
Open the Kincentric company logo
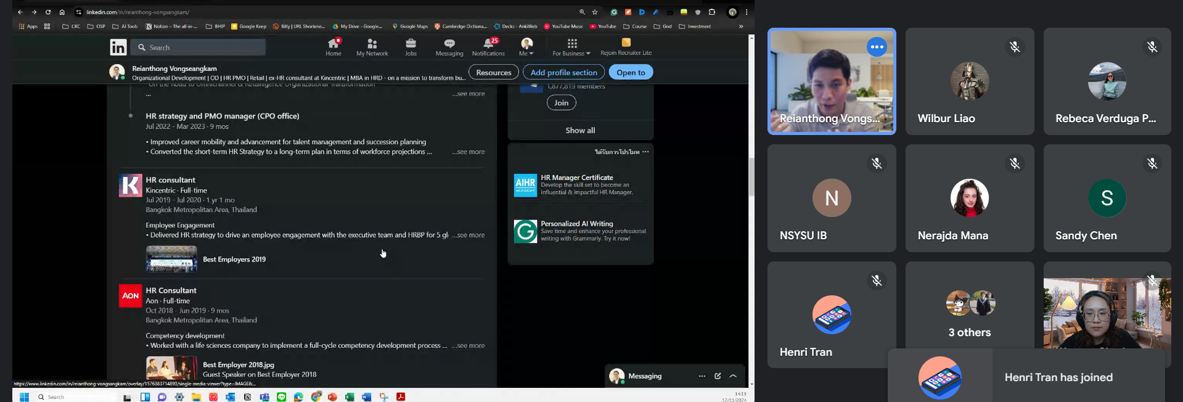click(x=130, y=186)
